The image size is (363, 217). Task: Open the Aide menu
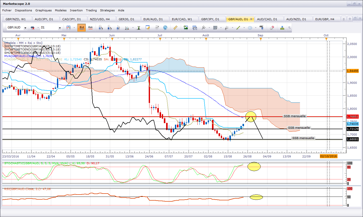tap(121, 10)
